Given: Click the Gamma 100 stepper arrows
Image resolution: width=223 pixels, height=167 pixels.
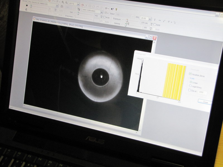Looking at the screenshot, I should (151, 29).
